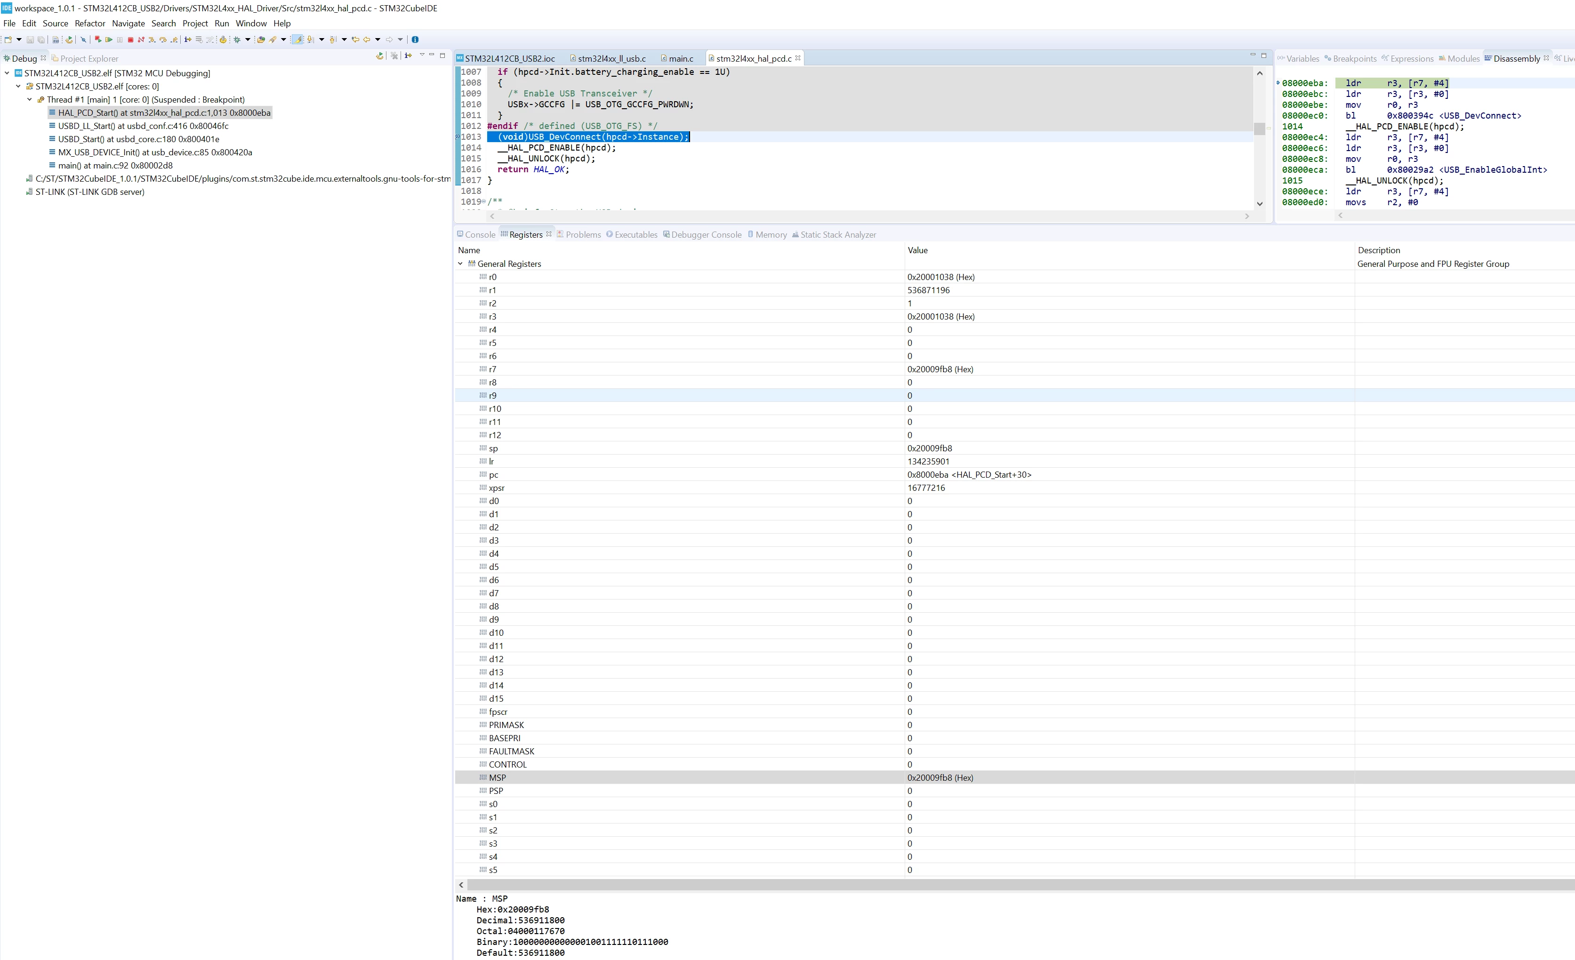Switch to the Modules tab
Screen dimensions: 1575x960
click(1459, 59)
